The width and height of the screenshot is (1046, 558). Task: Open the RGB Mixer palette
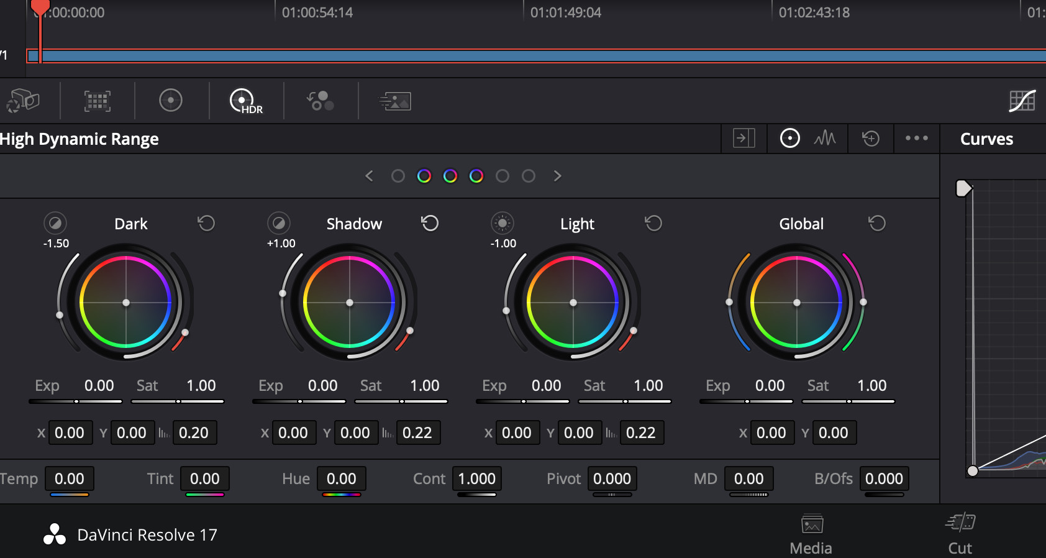pyautogui.click(x=321, y=101)
